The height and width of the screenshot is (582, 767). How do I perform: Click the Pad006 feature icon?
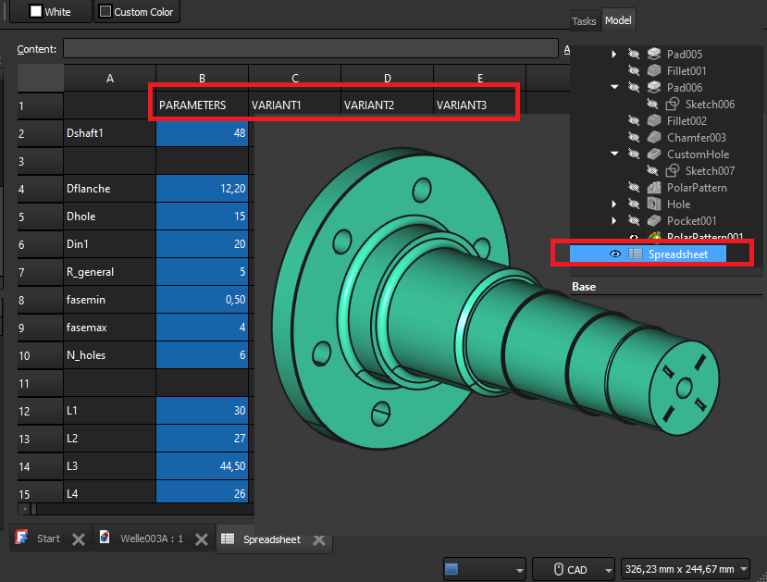pos(654,87)
